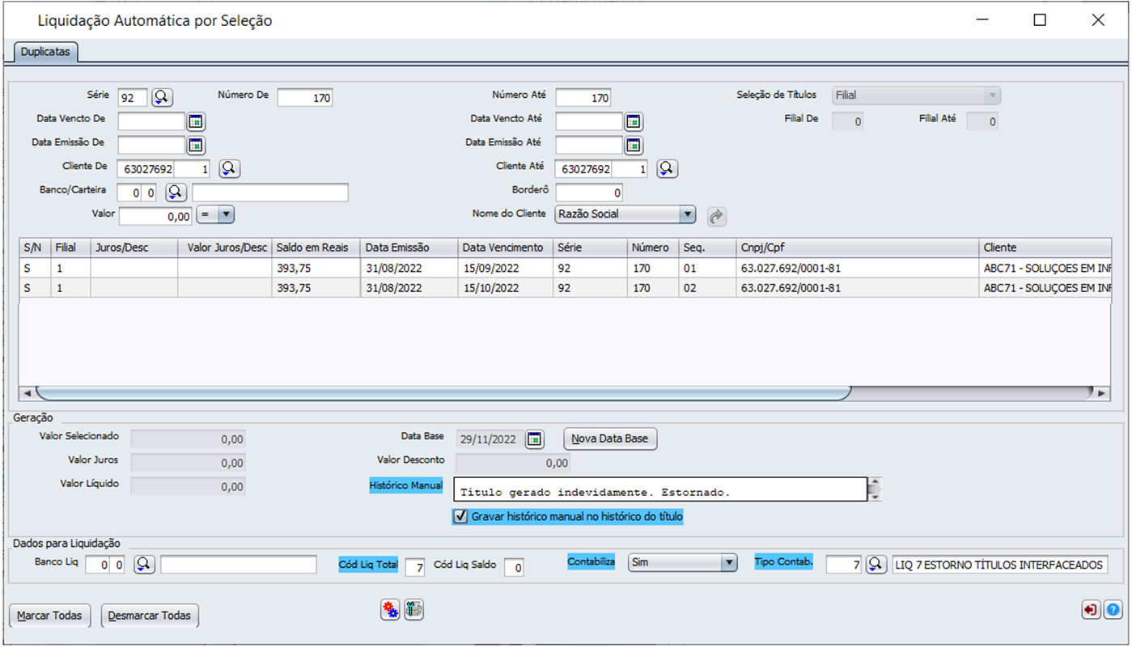Select row with due date 15/09/2022
This screenshot has width=1132, height=648.
tap(565, 268)
